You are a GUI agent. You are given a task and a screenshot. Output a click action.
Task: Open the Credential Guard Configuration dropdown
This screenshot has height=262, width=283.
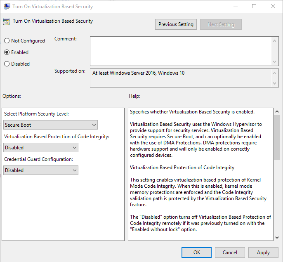coord(40,170)
